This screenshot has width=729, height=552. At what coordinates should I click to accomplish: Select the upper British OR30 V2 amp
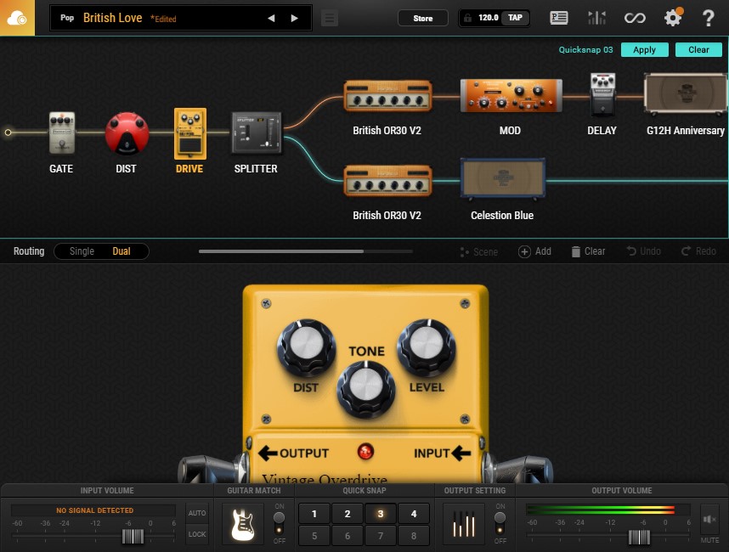click(387, 96)
